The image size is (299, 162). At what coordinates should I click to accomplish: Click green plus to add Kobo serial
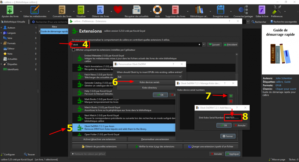(231, 96)
